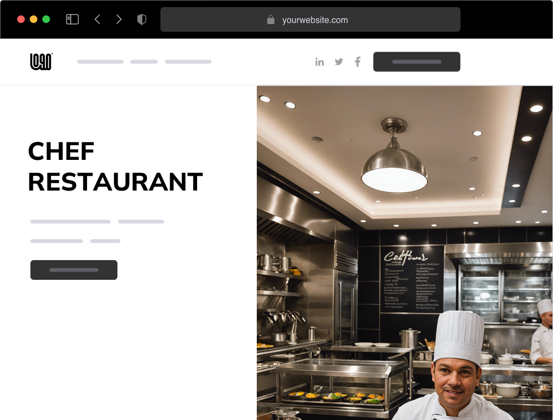Select the third navigation menu placeholder

[x=188, y=62]
